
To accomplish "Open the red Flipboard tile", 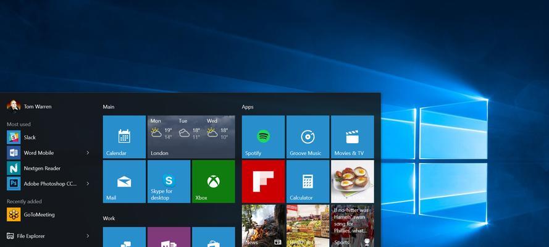I will [x=263, y=181].
